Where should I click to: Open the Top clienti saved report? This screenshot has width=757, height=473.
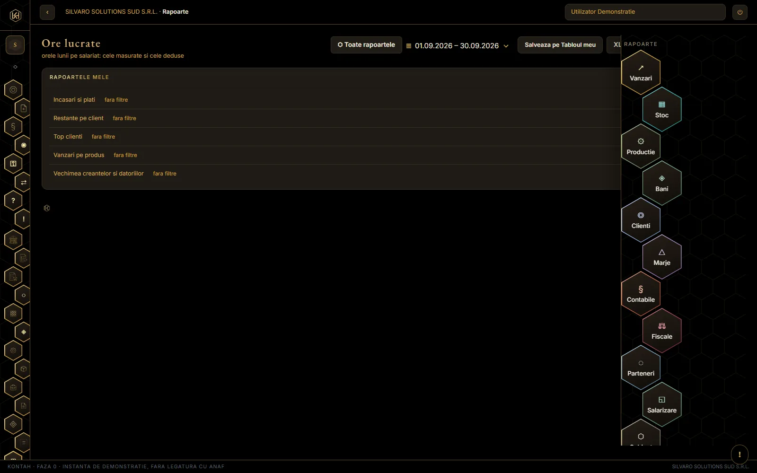click(68, 137)
